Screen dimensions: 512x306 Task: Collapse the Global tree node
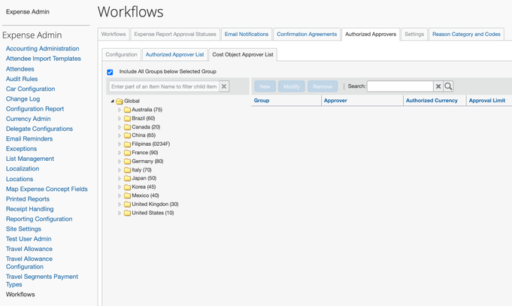112,101
